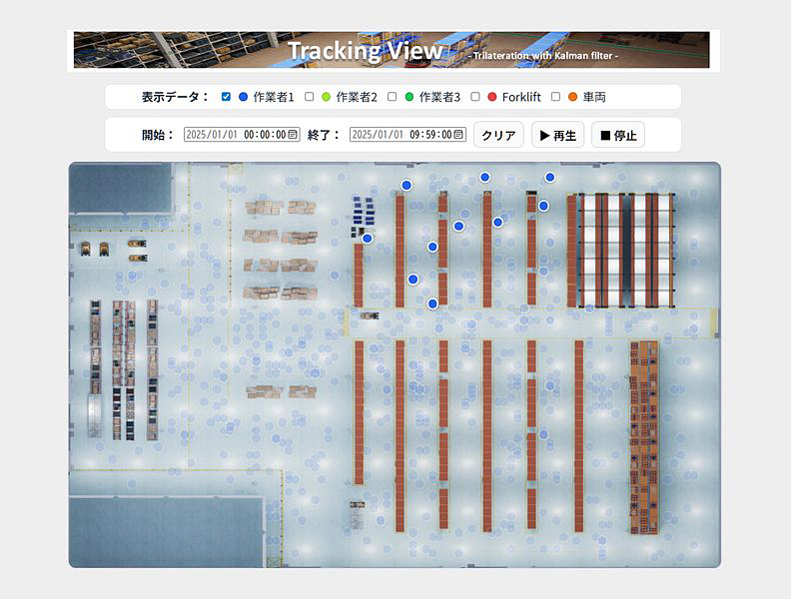Enable the 作業者2 checkbox

tap(310, 97)
